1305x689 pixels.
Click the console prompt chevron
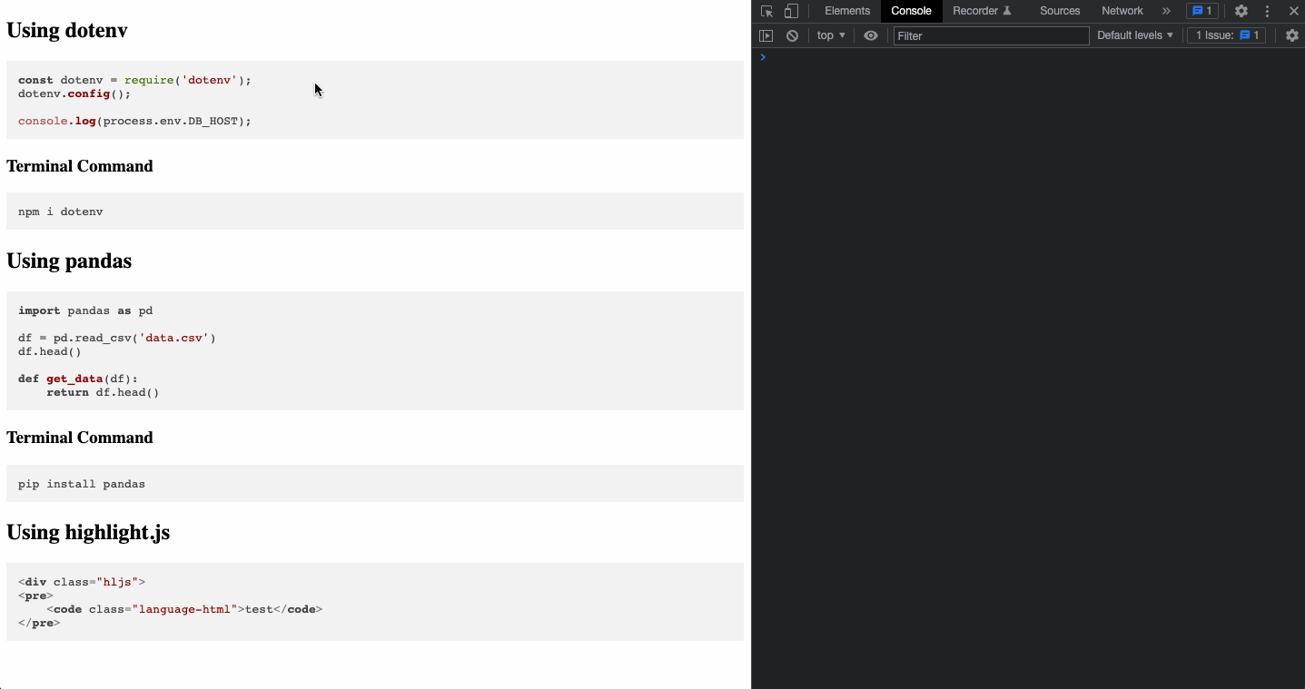(x=763, y=57)
